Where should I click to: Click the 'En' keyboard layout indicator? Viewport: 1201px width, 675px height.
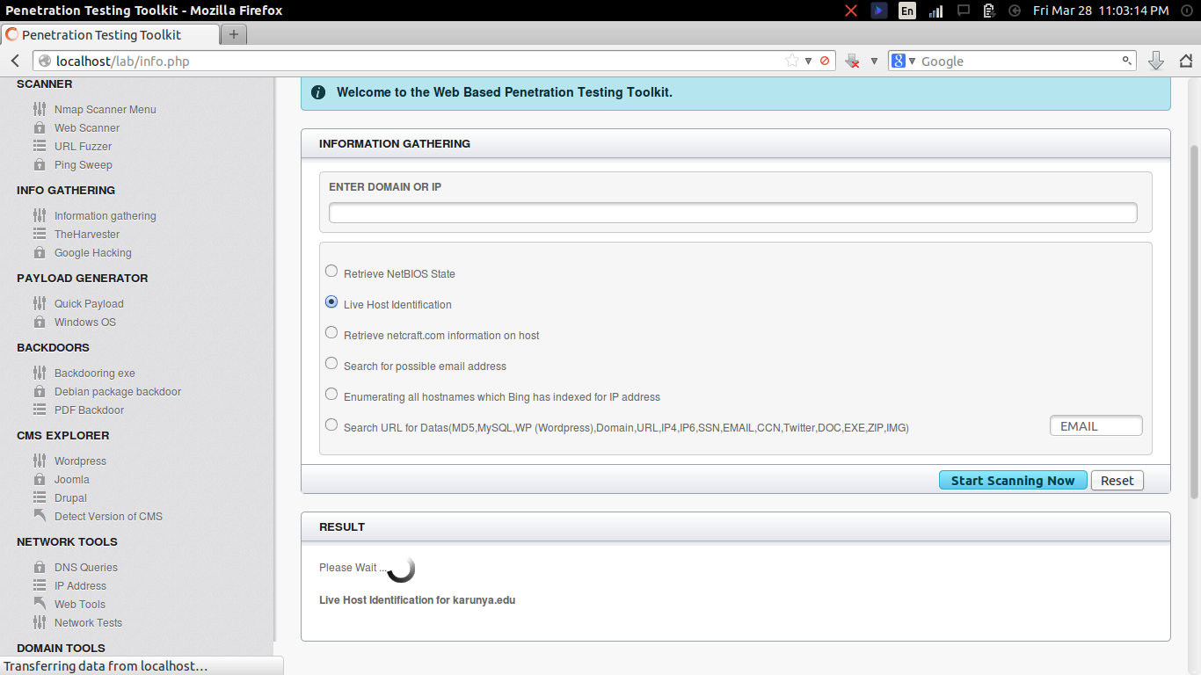click(906, 11)
